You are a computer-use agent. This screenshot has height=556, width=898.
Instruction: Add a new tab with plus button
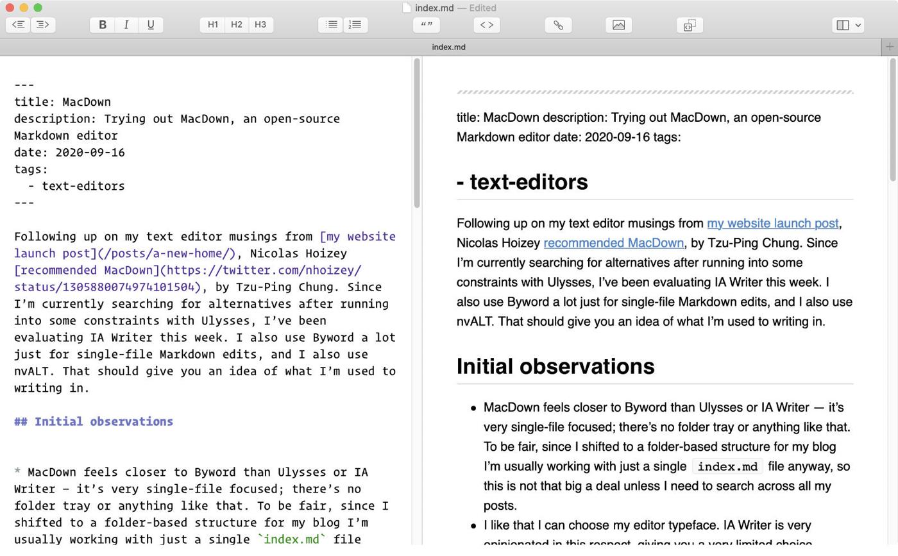coord(889,47)
